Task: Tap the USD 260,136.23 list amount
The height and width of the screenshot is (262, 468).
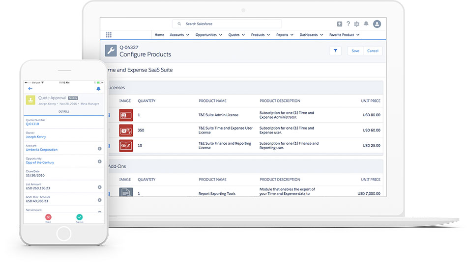Action: (38, 188)
